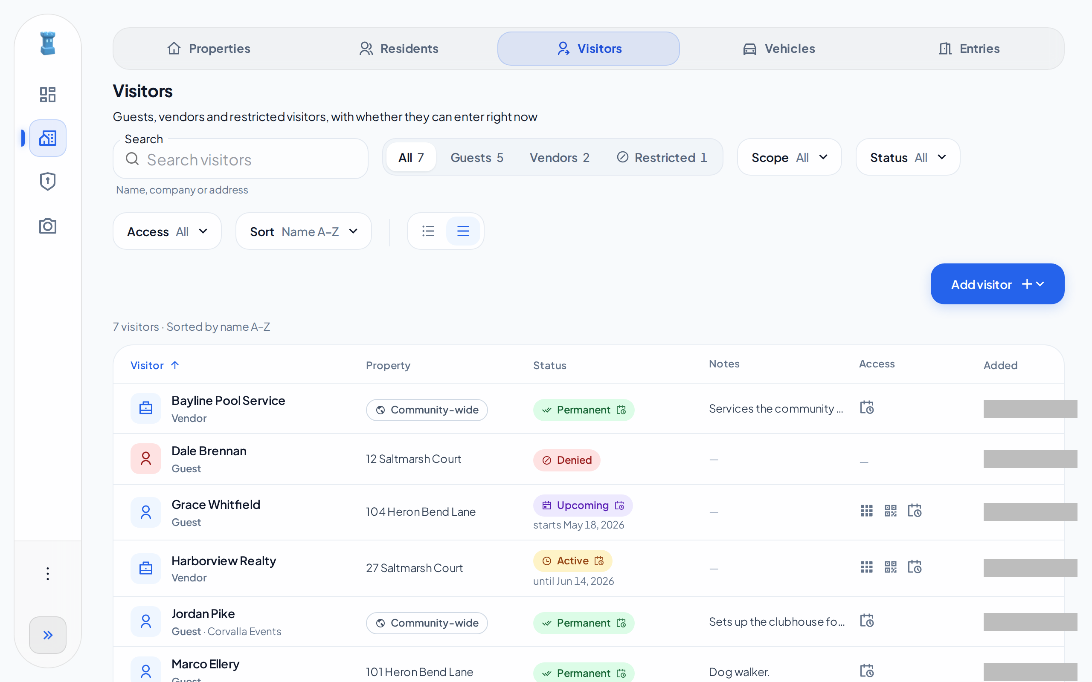Sort by the Visitor column header
This screenshot has height=682, width=1092.
coord(155,365)
